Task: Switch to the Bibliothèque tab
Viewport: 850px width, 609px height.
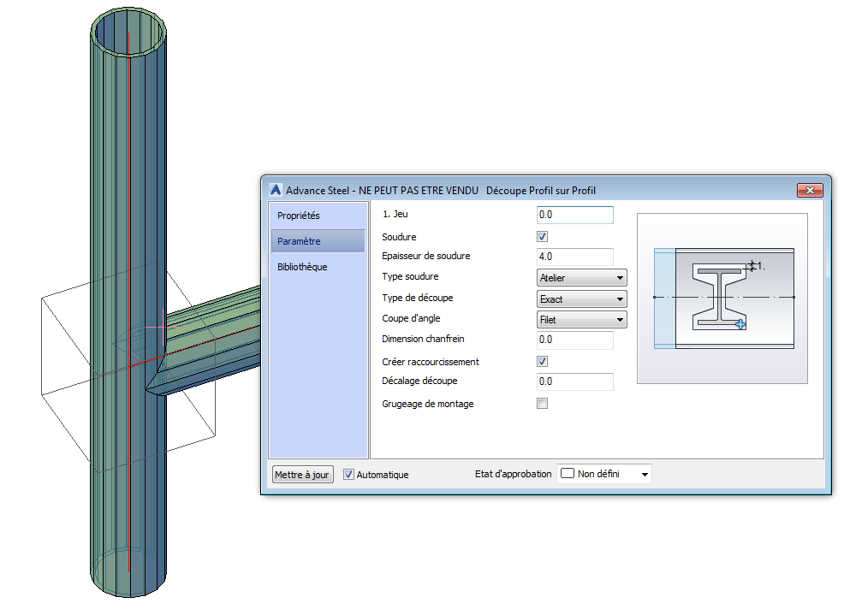Action: click(318, 267)
